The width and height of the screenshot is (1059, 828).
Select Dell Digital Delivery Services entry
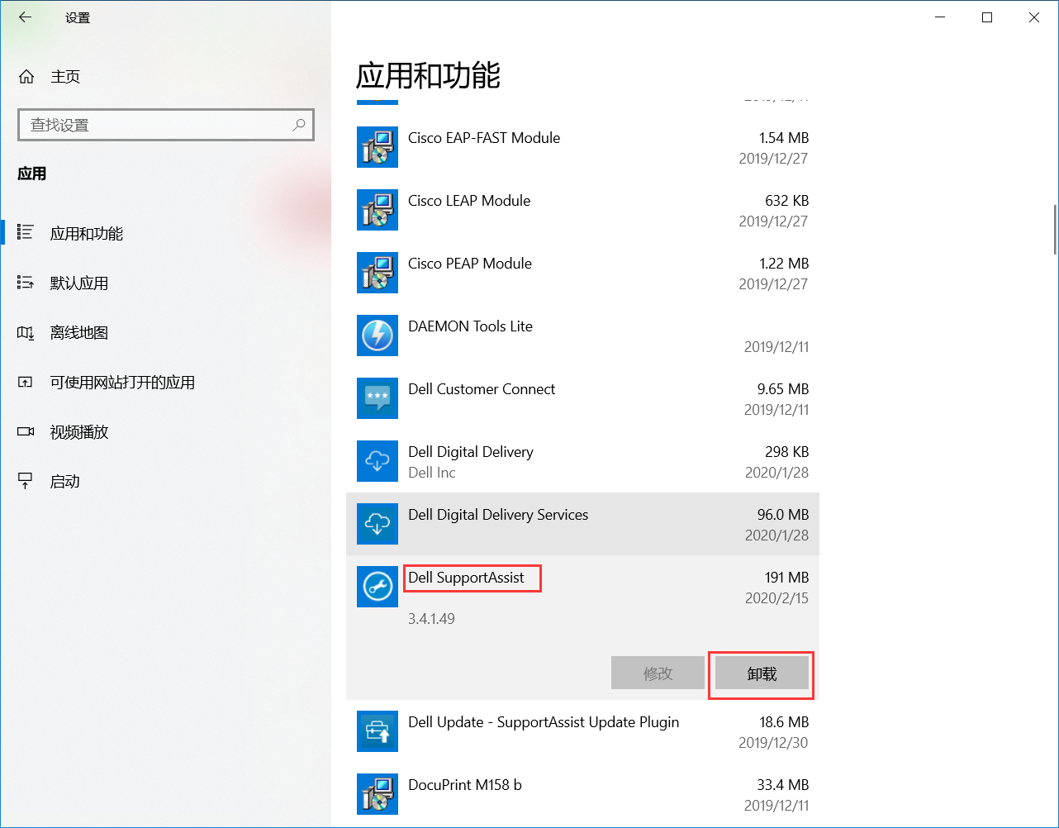click(582, 524)
